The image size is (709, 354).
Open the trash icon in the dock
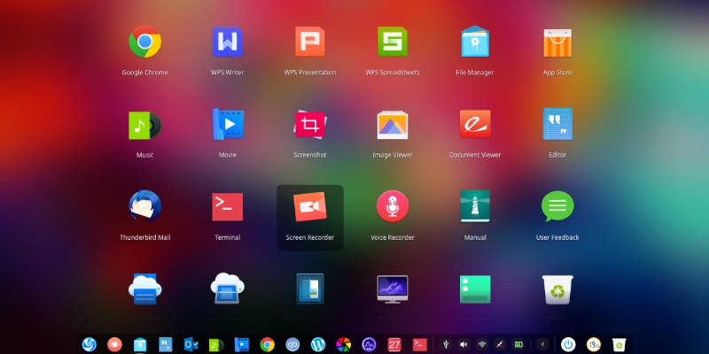pyautogui.click(x=619, y=345)
